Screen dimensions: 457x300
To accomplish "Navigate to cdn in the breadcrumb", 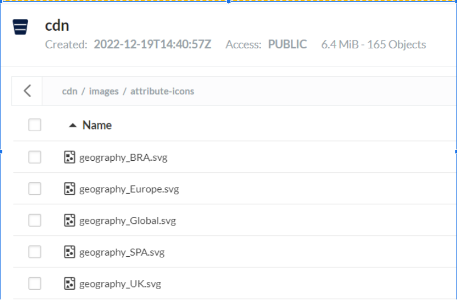I will click(69, 91).
